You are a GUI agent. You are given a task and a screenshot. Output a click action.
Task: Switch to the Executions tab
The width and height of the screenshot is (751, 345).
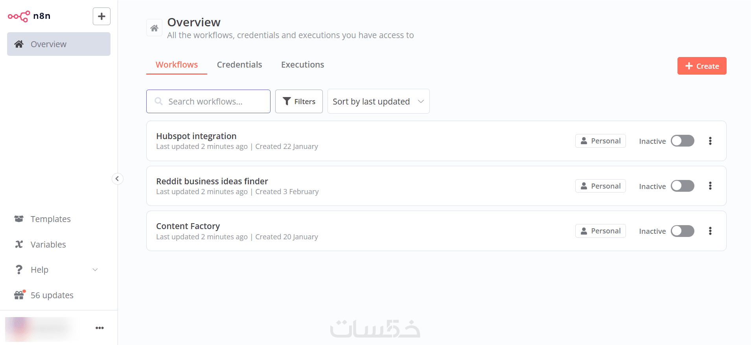pos(302,65)
